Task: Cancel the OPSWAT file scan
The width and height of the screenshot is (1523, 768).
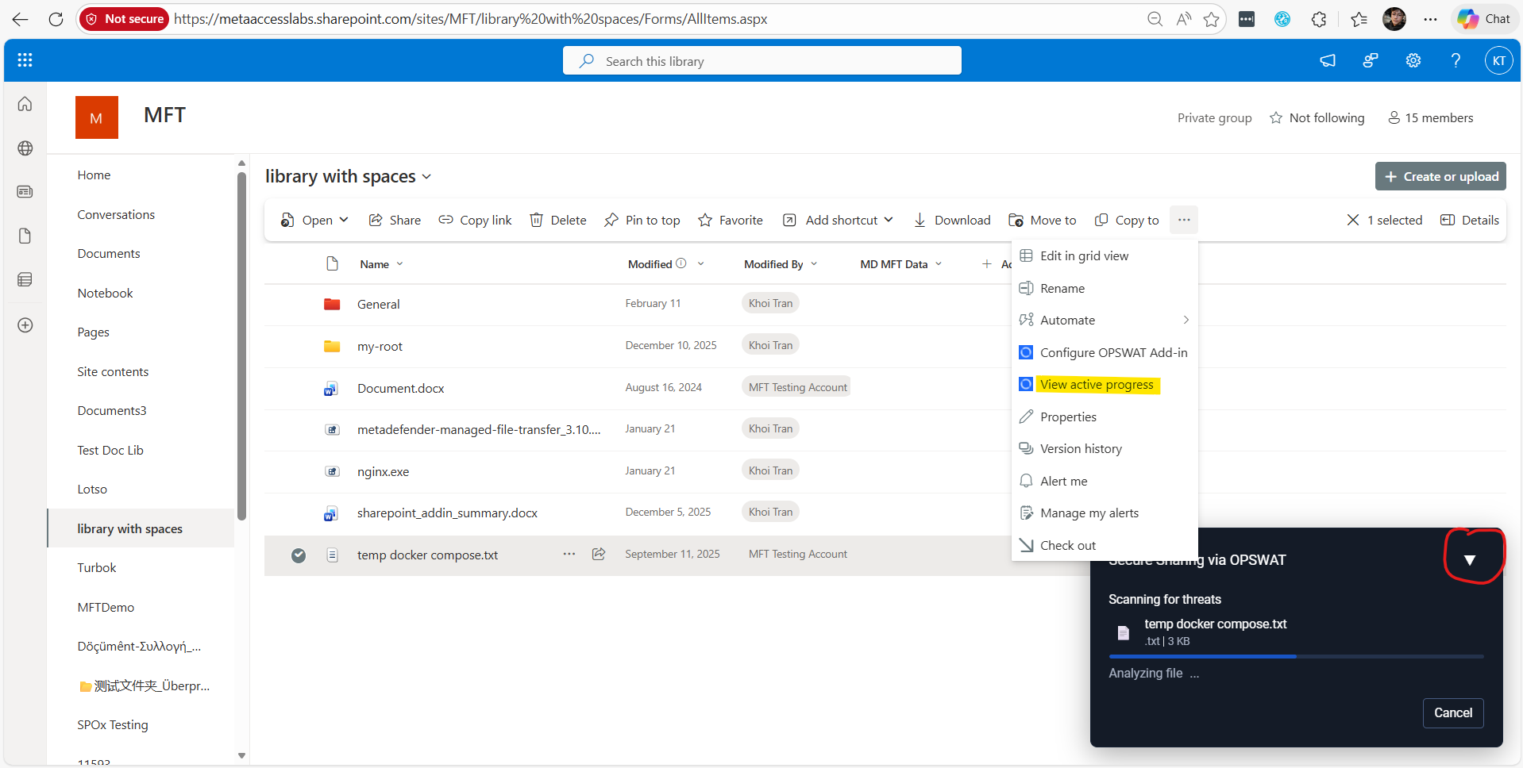Action: [1452, 712]
